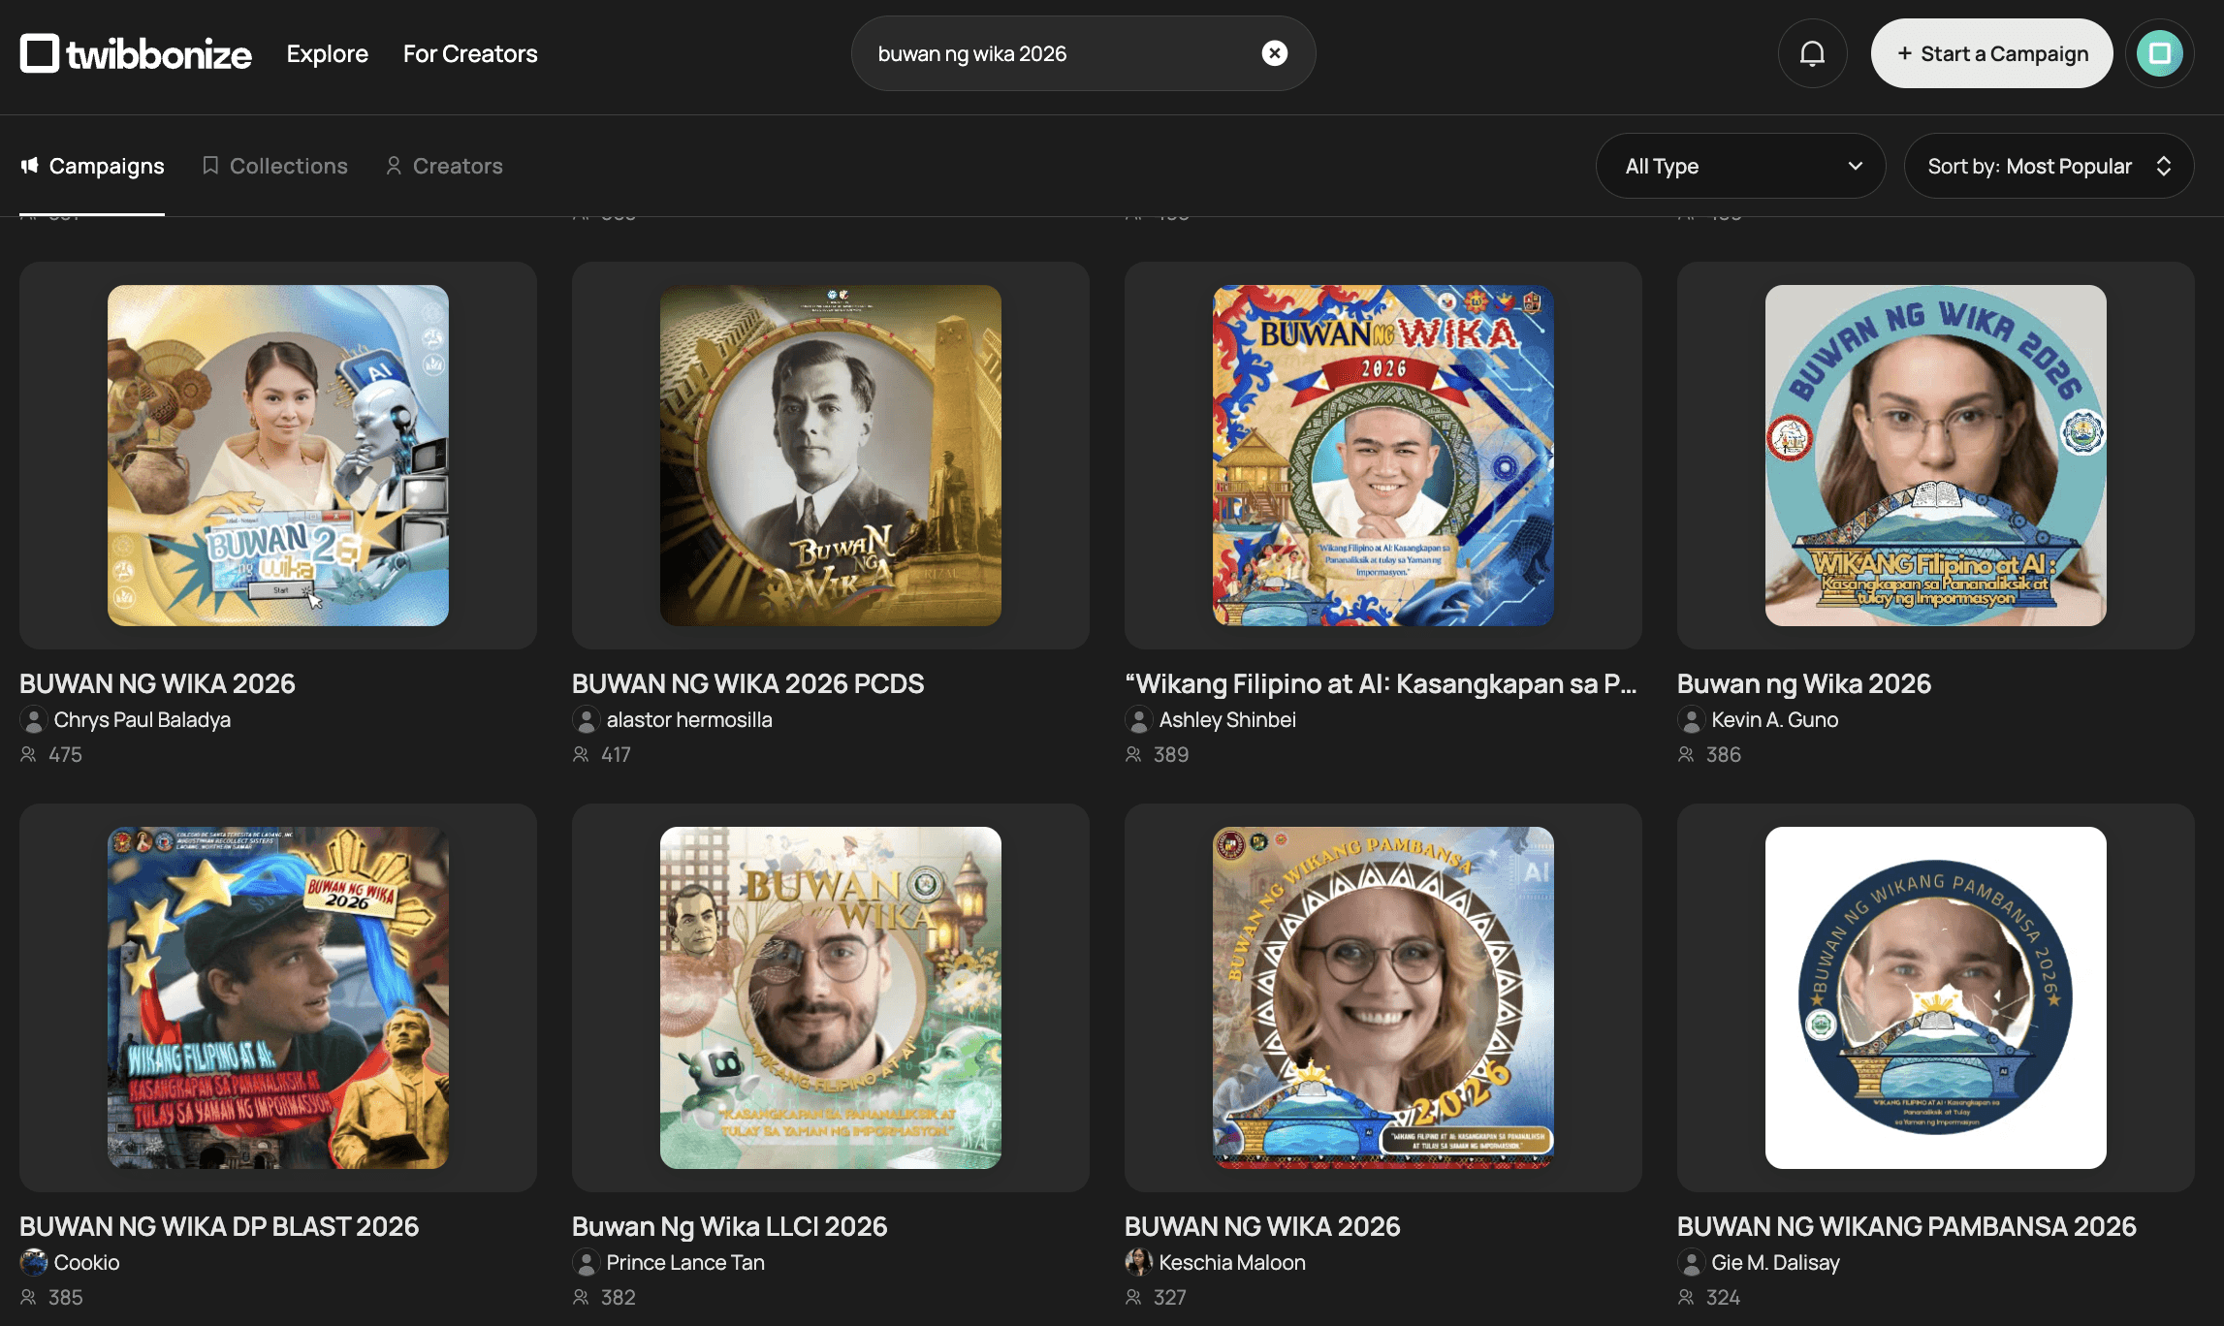Image resolution: width=2224 pixels, height=1326 pixels.
Task: Clear the search field text
Action: pyautogui.click(x=1275, y=53)
